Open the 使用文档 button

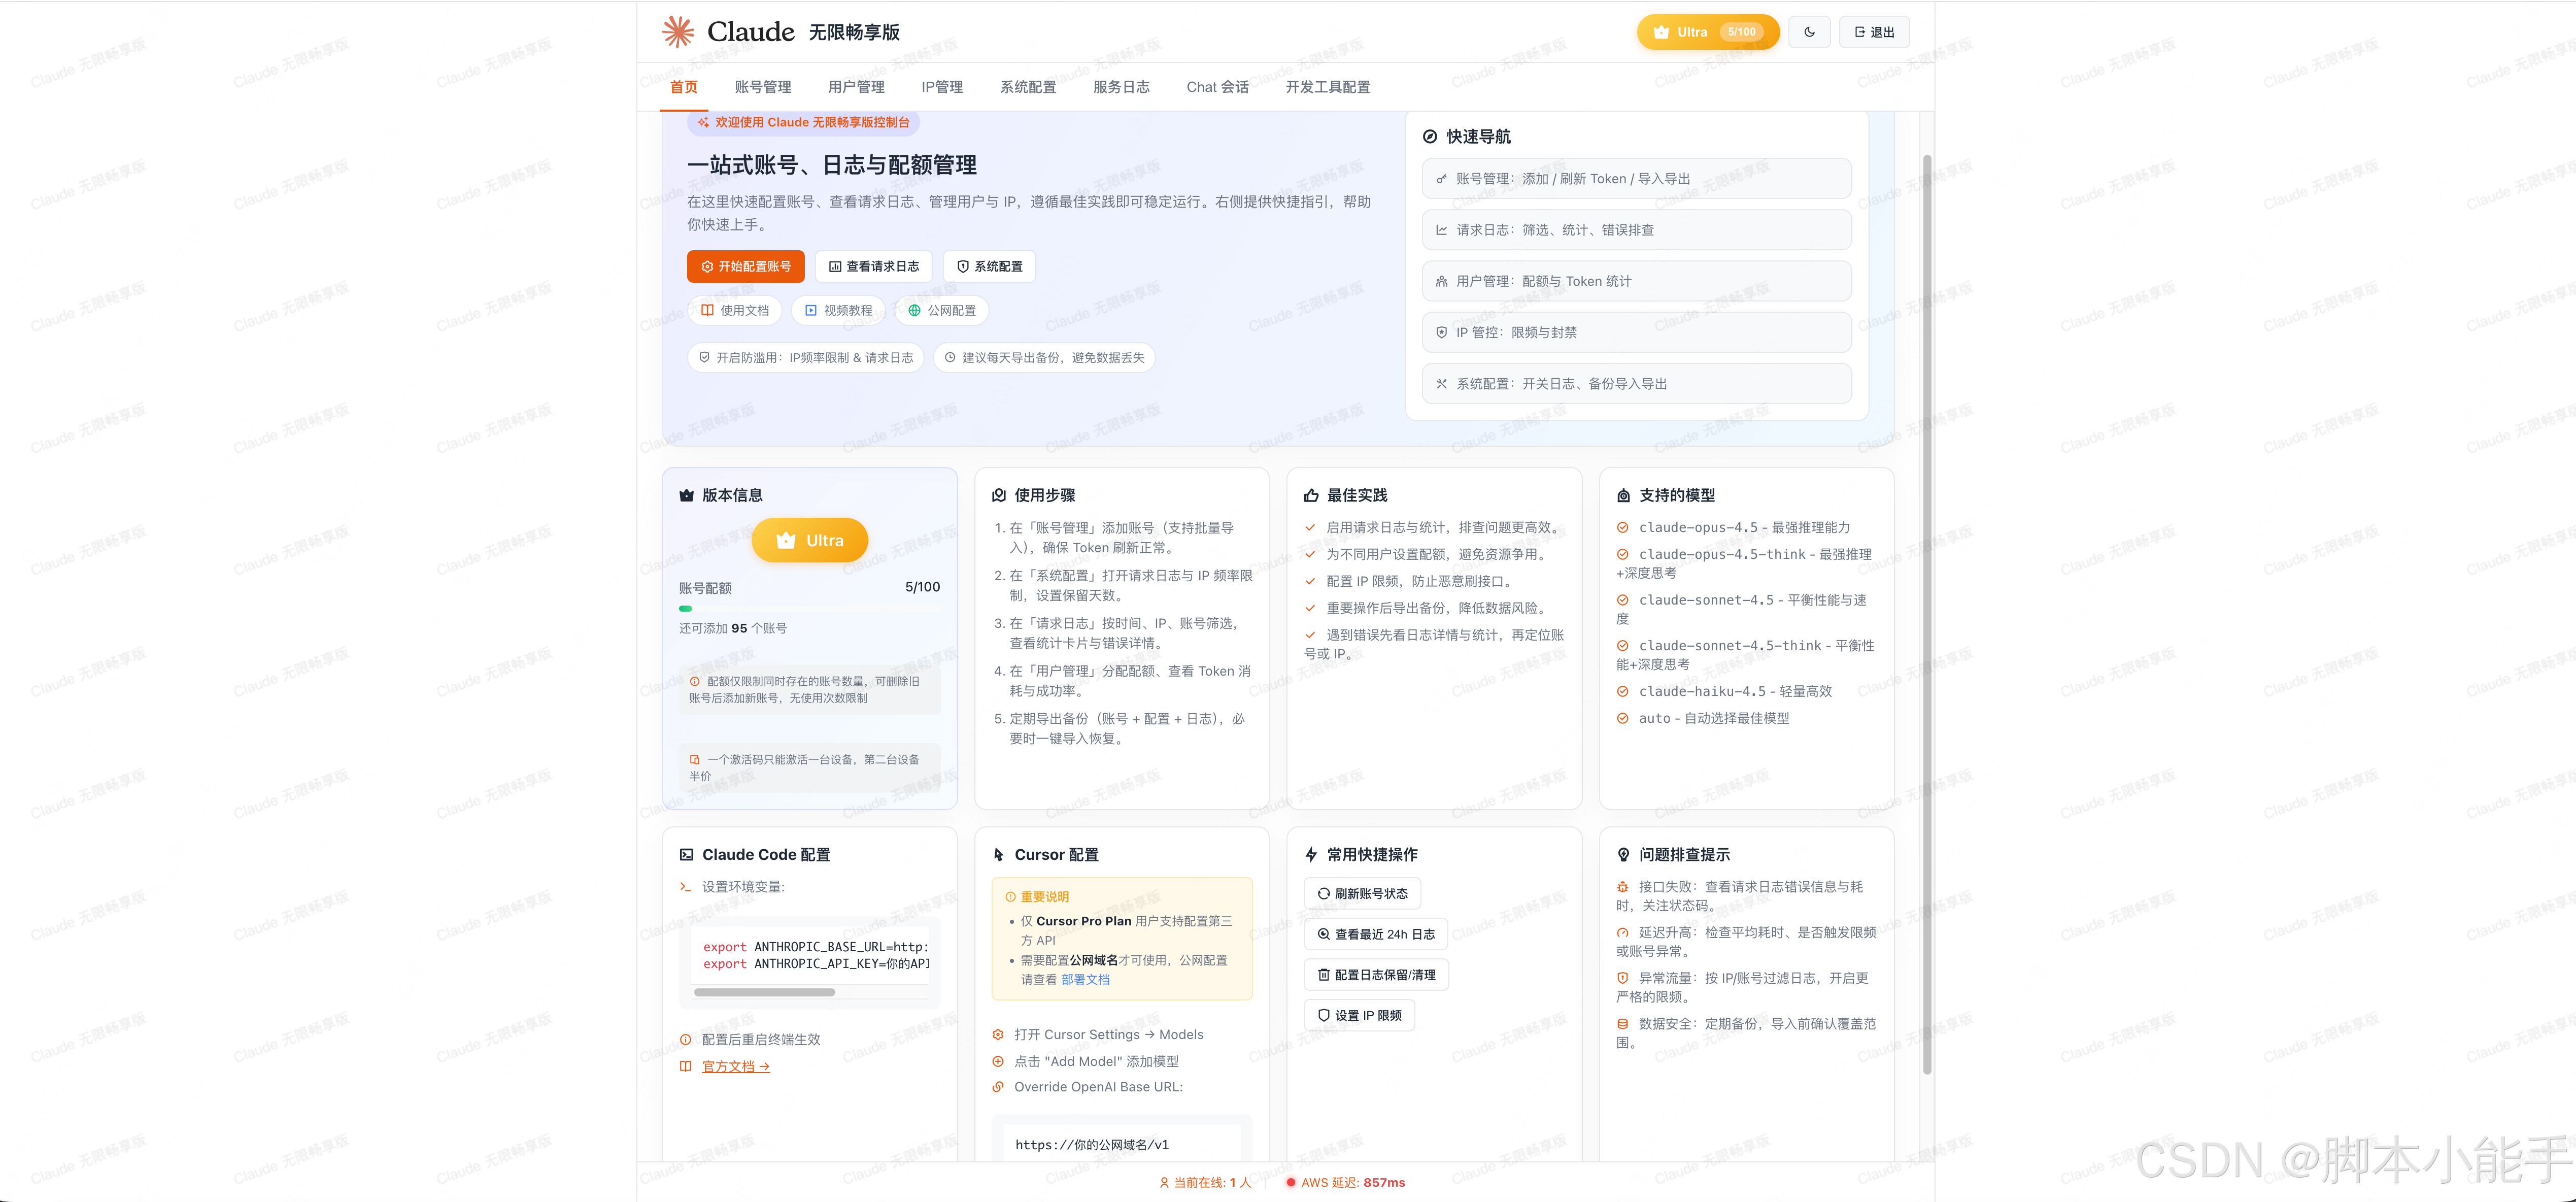[x=735, y=311]
